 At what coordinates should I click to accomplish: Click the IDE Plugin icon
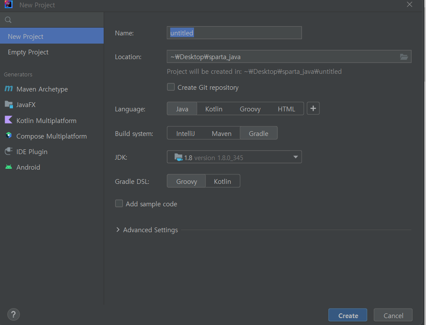pyautogui.click(x=9, y=151)
